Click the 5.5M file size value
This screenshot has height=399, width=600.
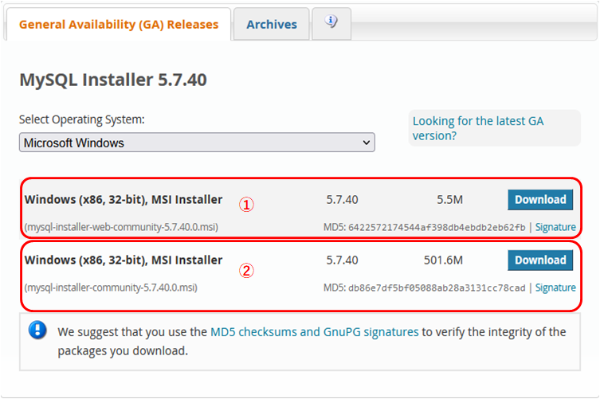point(449,200)
